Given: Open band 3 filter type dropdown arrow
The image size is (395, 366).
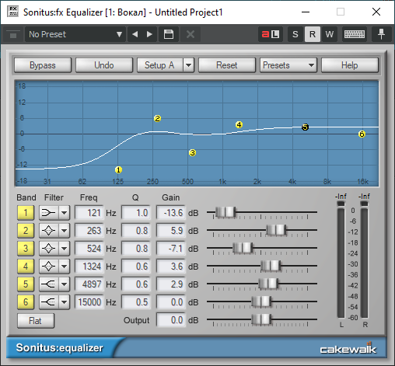Looking at the screenshot, I should (x=64, y=249).
